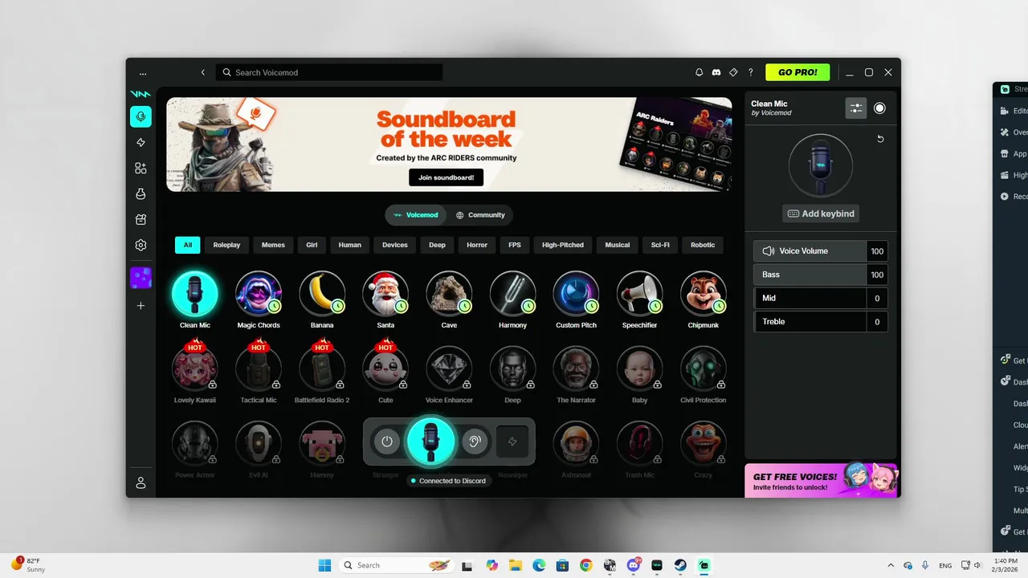
Task: Toggle the voice changer power button
Action: tap(387, 442)
